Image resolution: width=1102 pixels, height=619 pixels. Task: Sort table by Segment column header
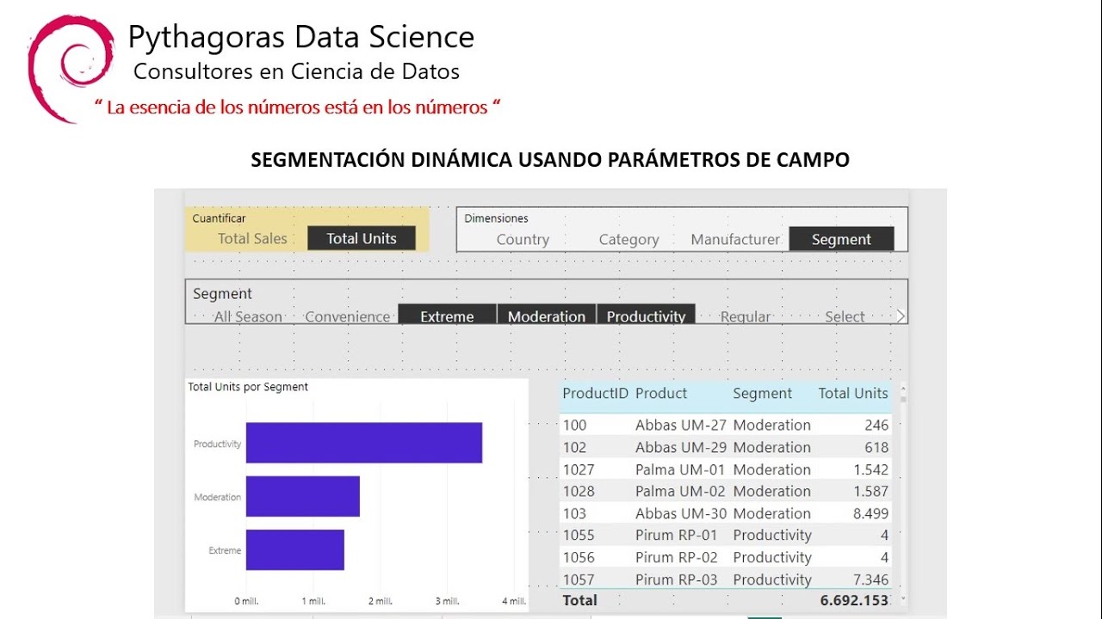tap(762, 393)
